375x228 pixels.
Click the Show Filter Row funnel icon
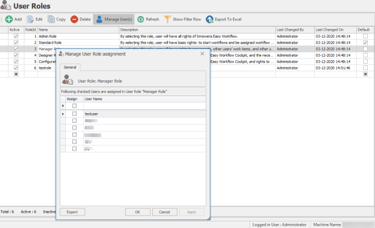point(168,19)
